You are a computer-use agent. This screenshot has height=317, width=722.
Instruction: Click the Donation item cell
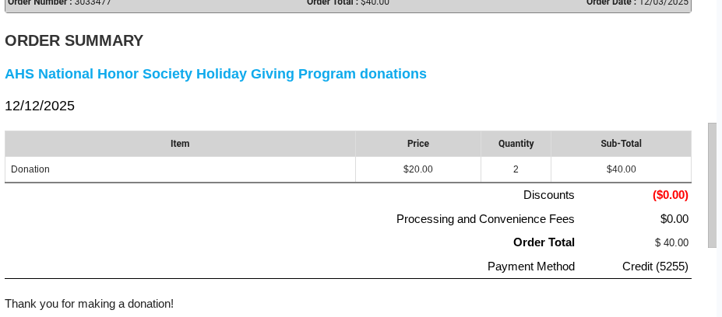pyautogui.click(x=30, y=169)
